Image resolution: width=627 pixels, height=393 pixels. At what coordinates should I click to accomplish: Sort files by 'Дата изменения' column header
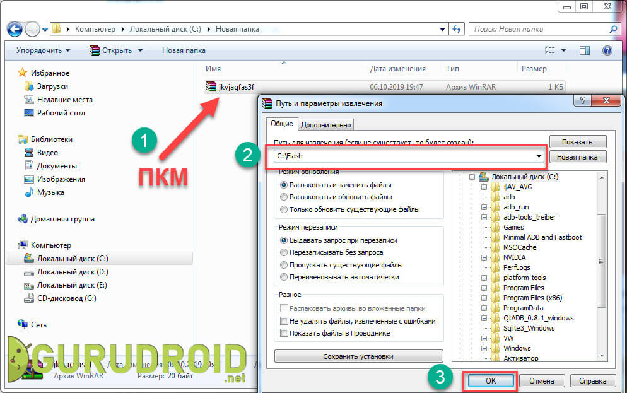pos(397,69)
